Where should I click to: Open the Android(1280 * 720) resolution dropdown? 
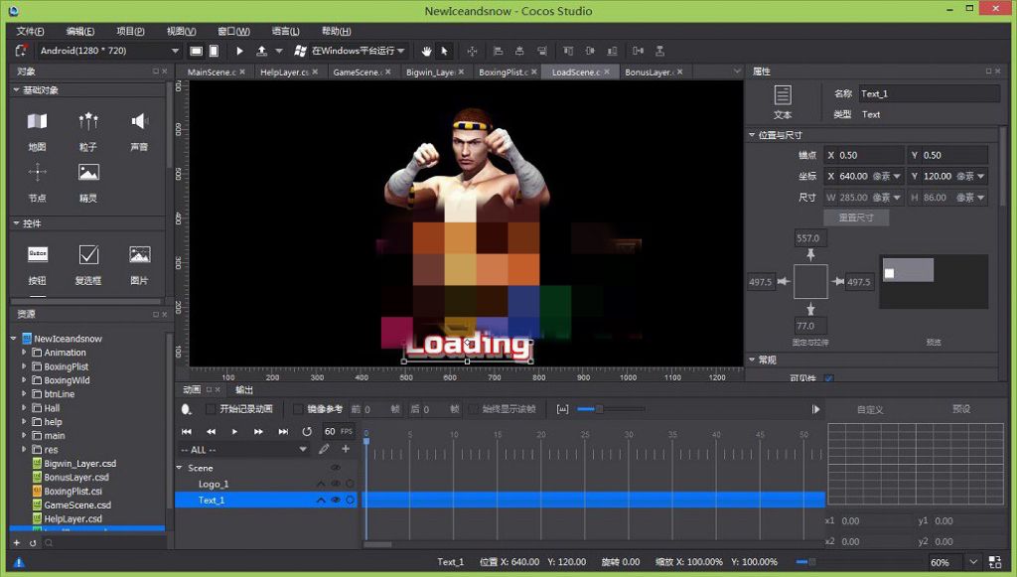coord(109,51)
